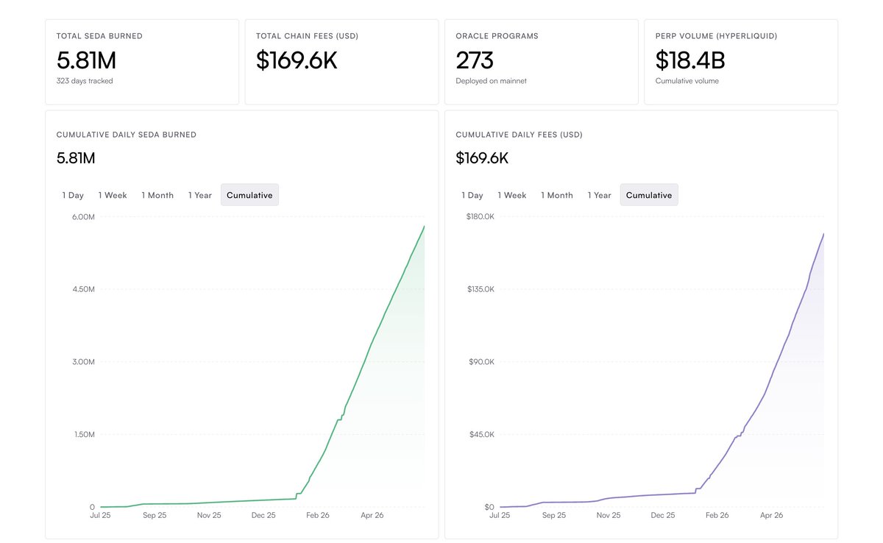
Task: Click the purple cumulative fees line peak
Action: coord(823,234)
